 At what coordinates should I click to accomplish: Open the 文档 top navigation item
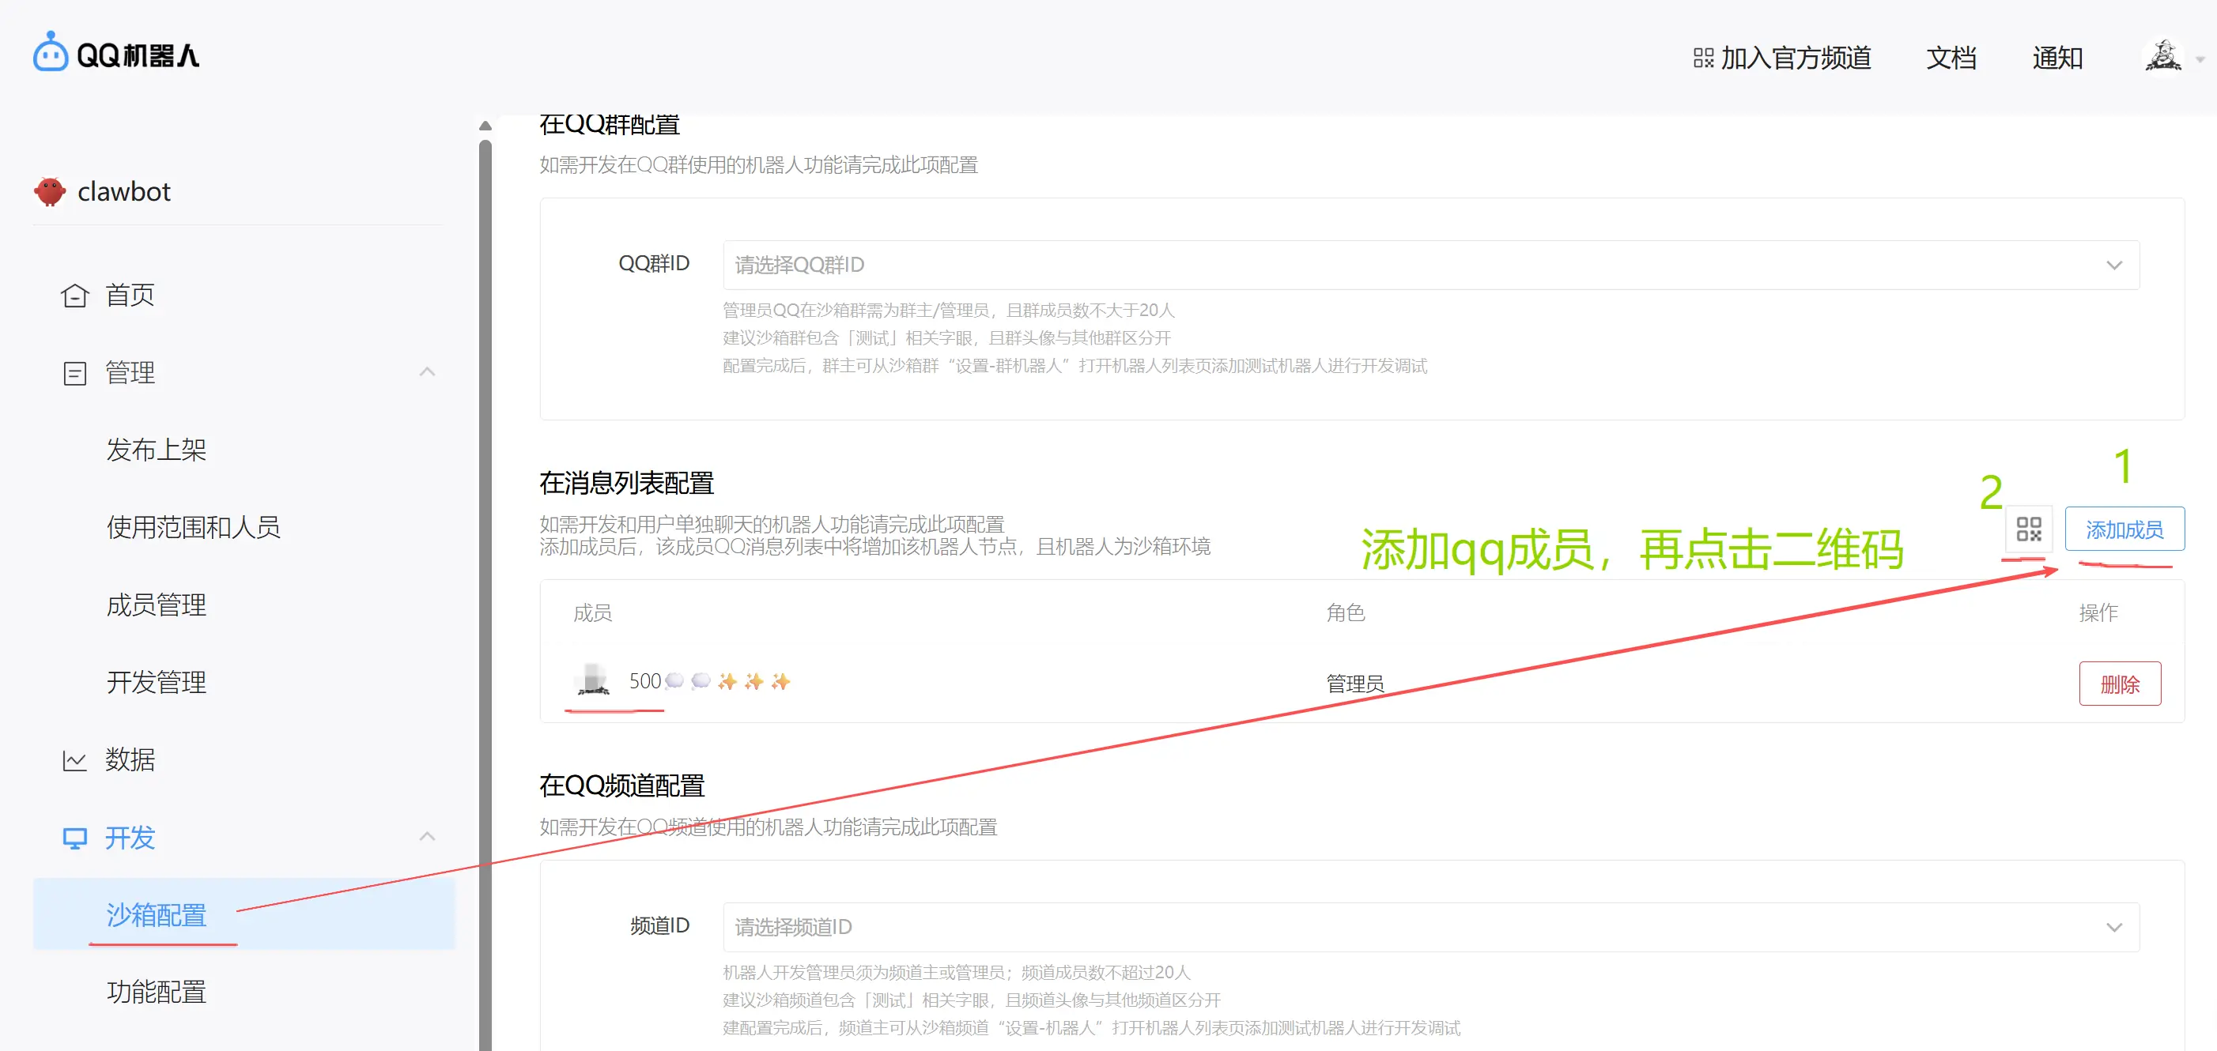click(x=1951, y=58)
